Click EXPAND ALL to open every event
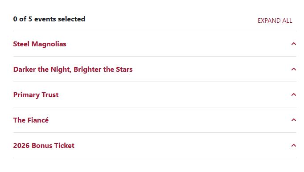Screen dimensions: 304x172 click(x=275, y=20)
